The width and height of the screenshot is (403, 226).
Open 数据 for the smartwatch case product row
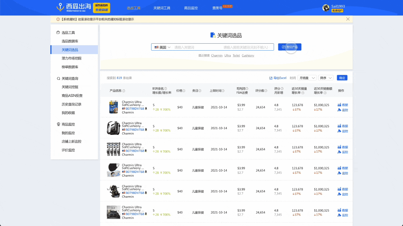pyautogui.click(x=343, y=126)
